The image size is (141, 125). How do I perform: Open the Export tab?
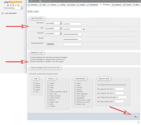tap(71, 5)
